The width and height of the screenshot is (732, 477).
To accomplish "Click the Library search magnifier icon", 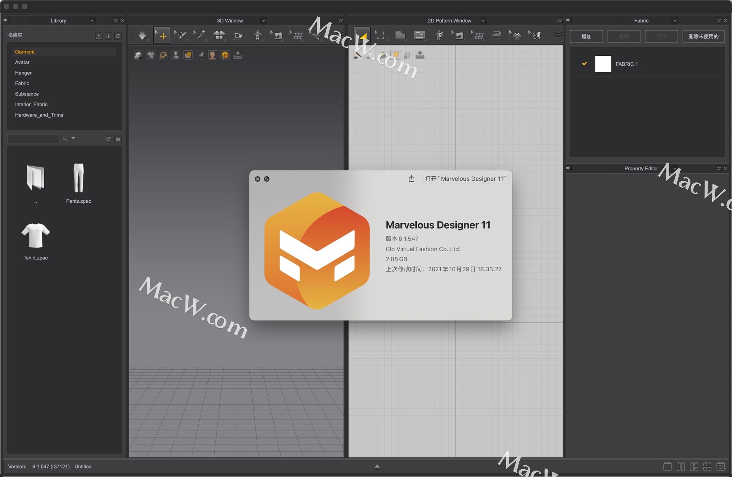I will coord(65,139).
